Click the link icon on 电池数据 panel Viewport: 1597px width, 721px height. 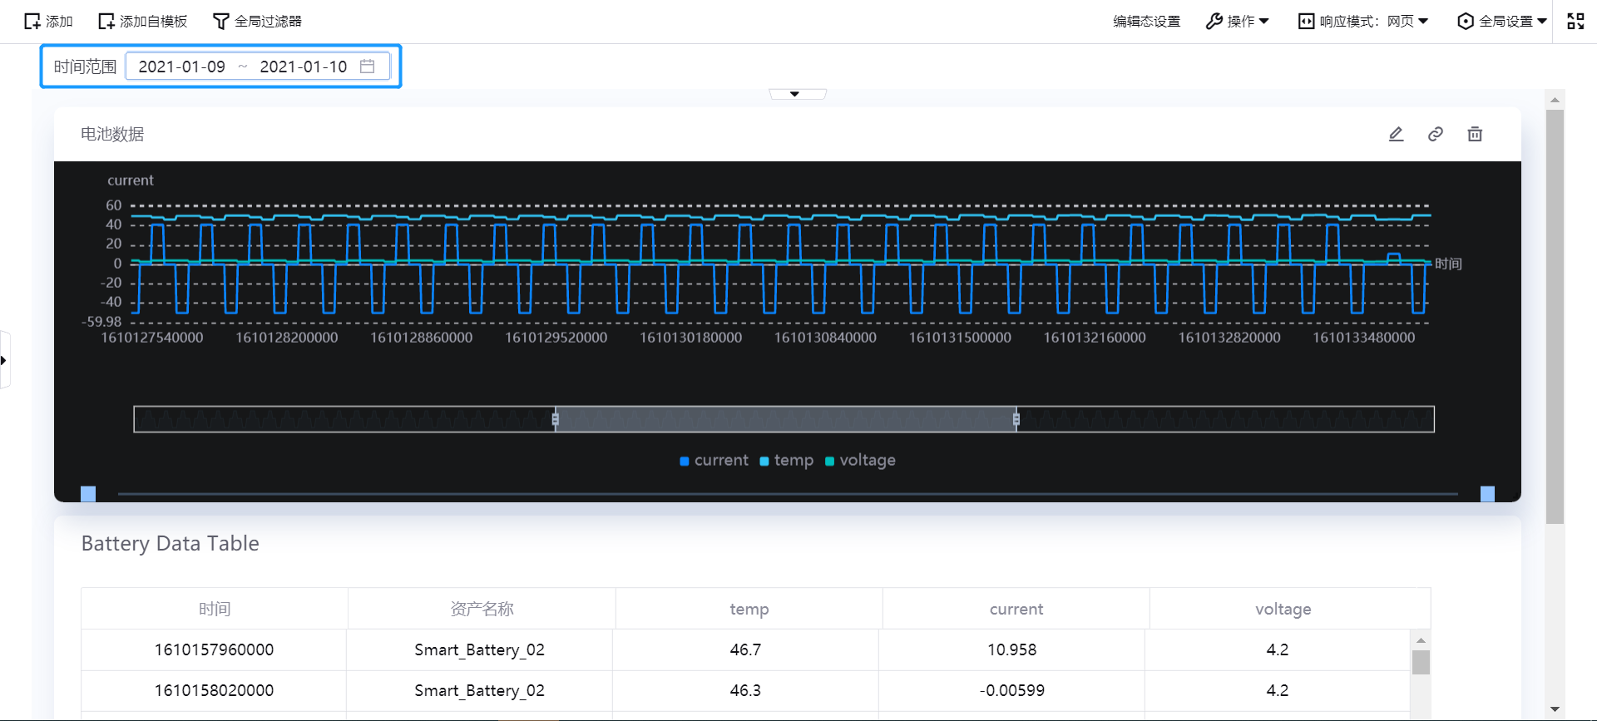click(1435, 134)
